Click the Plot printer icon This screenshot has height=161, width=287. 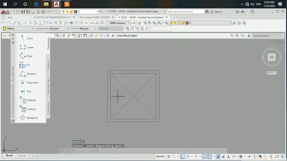pyautogui.click(x=43, y=12)
